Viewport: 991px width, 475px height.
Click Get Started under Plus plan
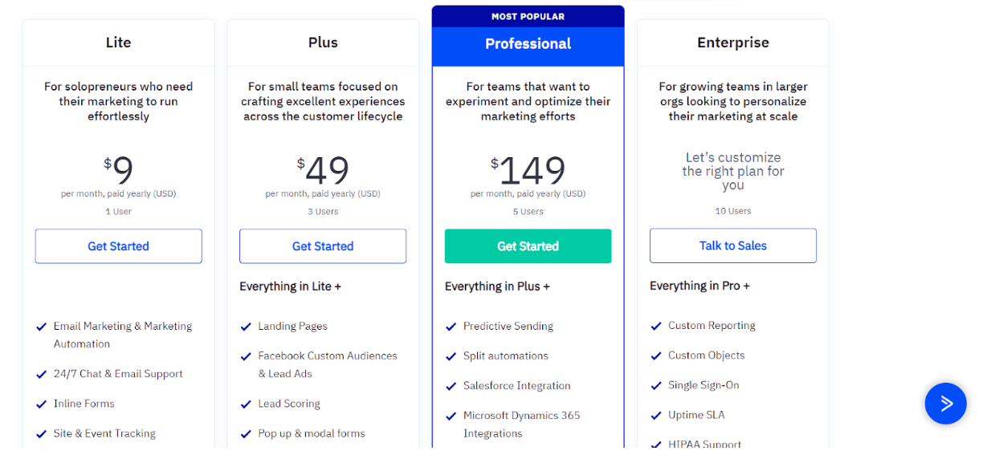[323, 246]
